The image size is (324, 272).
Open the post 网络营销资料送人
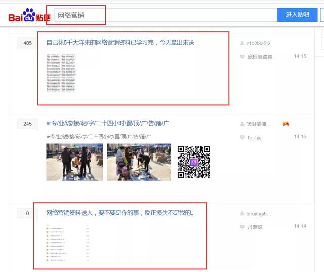119,213
